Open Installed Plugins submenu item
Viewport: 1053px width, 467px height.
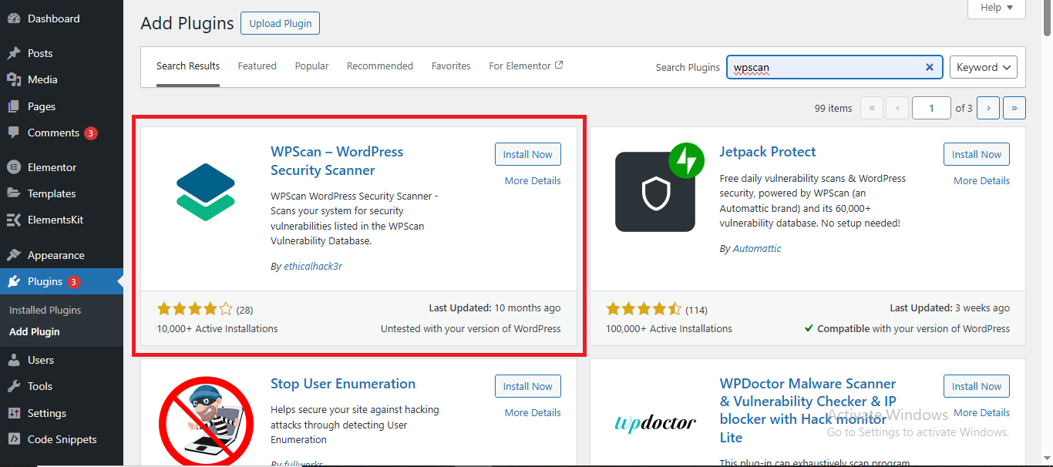tap(45, 310)
